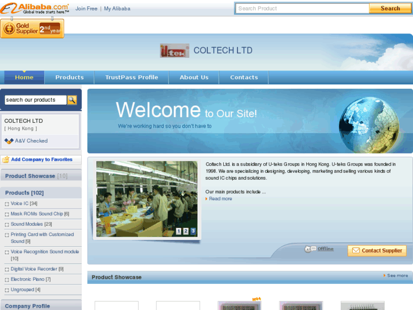Click the U-tek company logo
This screenshot has height=310, width=413.
click(x=174, y=51)
